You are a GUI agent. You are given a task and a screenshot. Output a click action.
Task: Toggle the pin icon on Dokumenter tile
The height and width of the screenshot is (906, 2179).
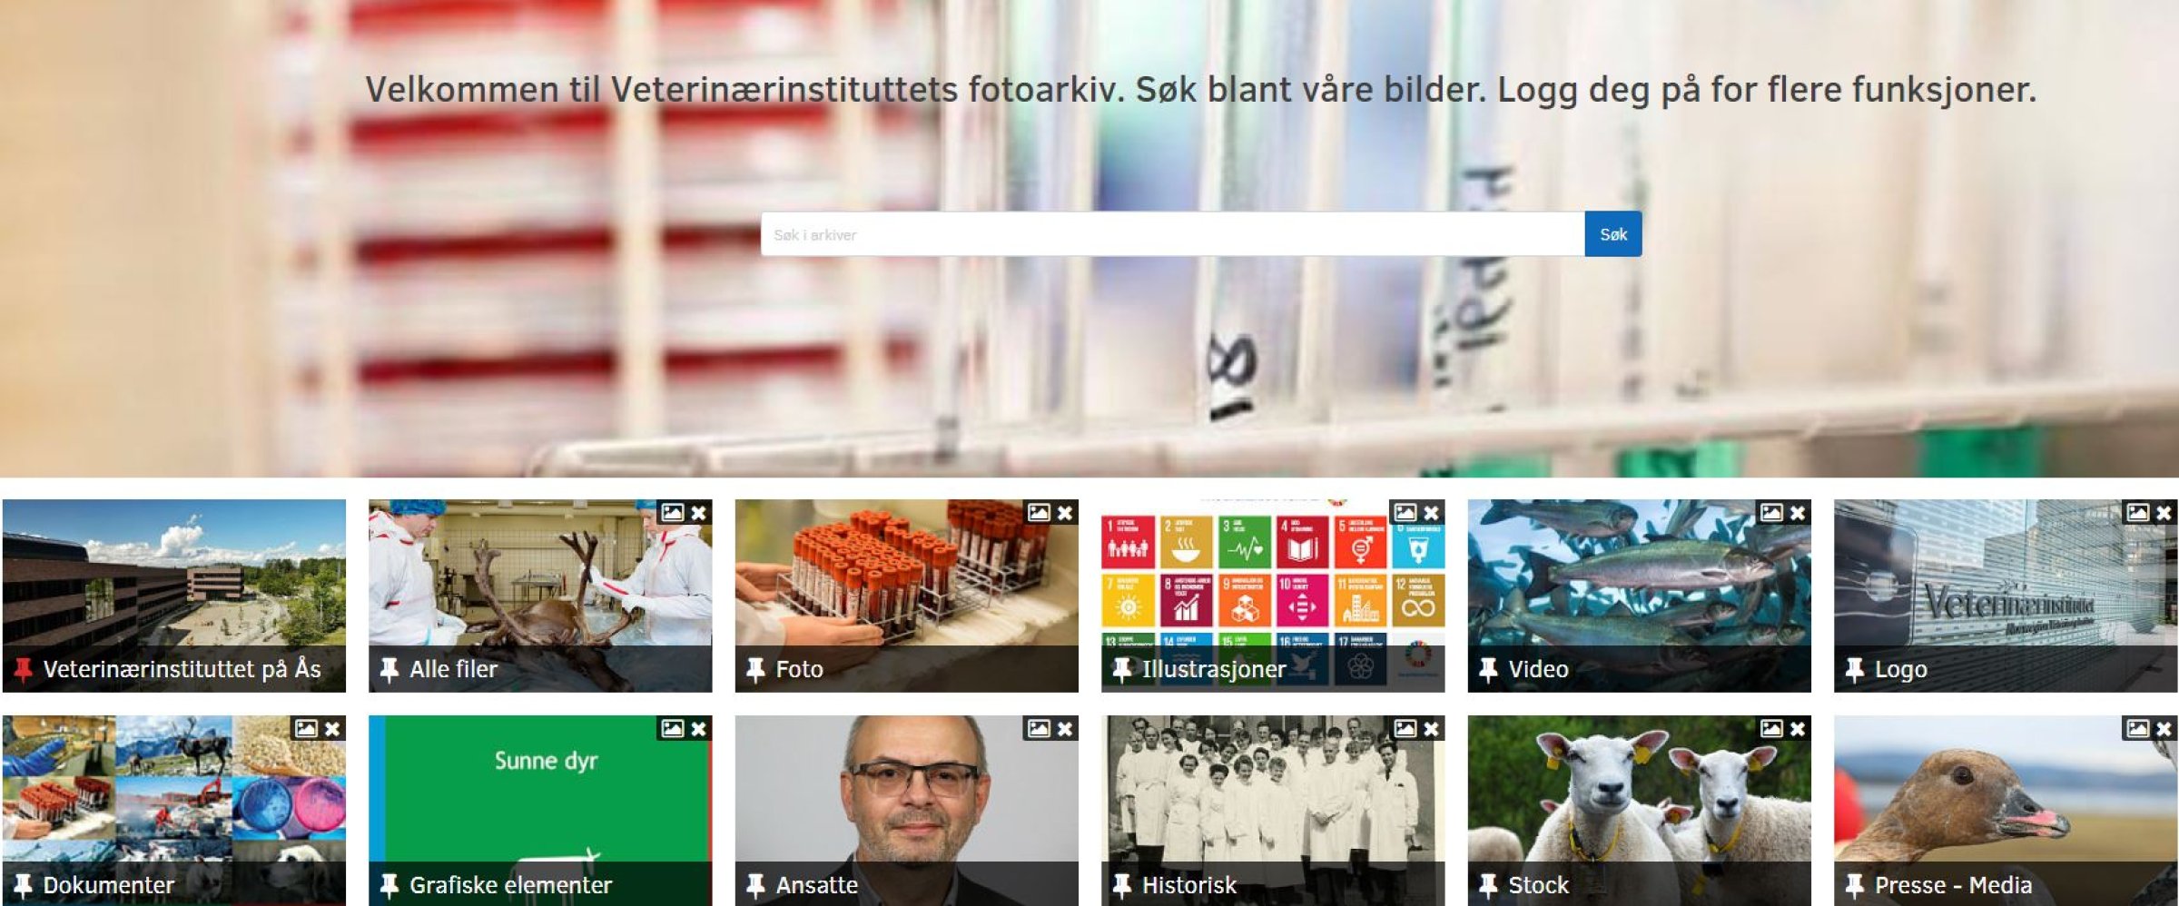pyautogui.click(x=23, y=886)
